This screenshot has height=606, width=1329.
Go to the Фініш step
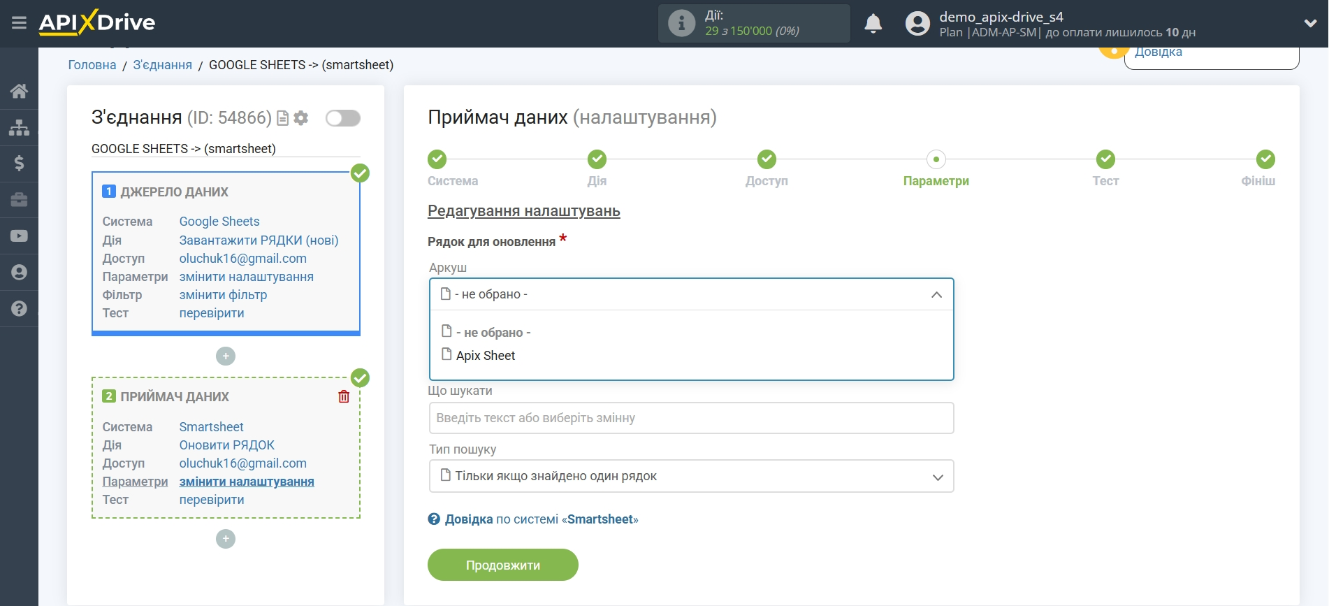coord(1265,159)
